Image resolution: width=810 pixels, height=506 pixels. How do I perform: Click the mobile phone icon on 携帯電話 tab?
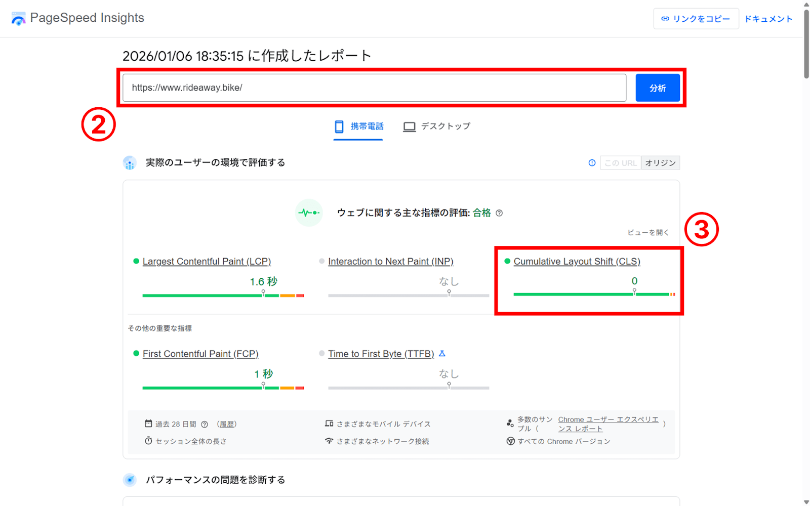(x=339, y=126)
